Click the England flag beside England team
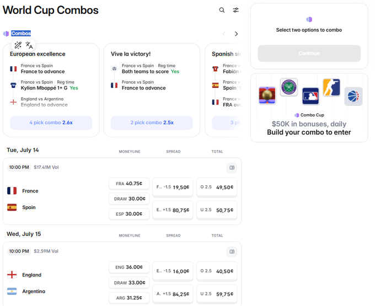The height and width of the screenshot is (306, 375). pyautogui.click(x=12, y=275)
